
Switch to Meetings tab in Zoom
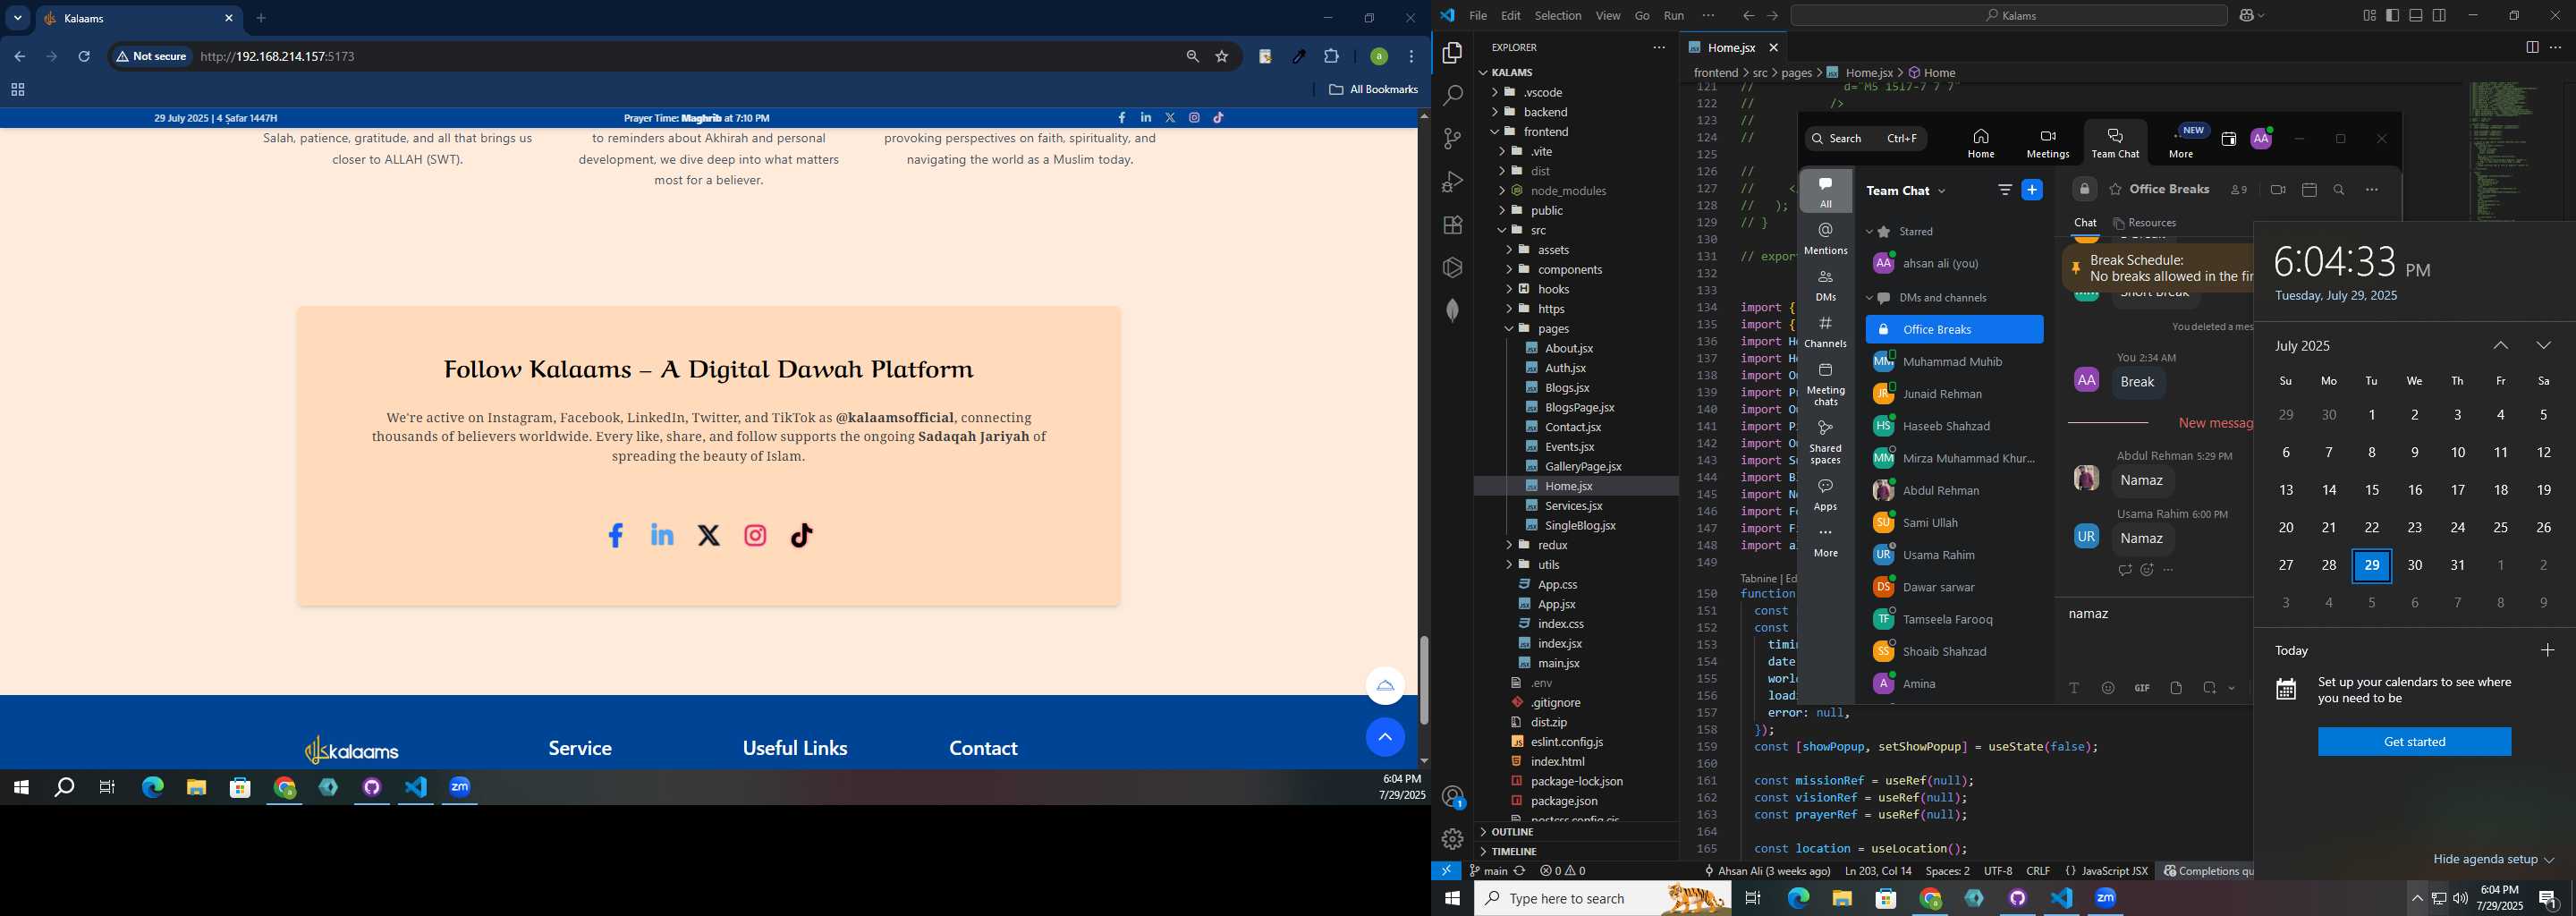click(x=2047, y=143)
